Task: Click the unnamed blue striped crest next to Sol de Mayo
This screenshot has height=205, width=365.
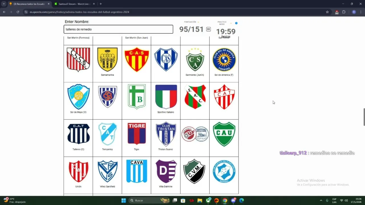Action: [x=108, y=97]
